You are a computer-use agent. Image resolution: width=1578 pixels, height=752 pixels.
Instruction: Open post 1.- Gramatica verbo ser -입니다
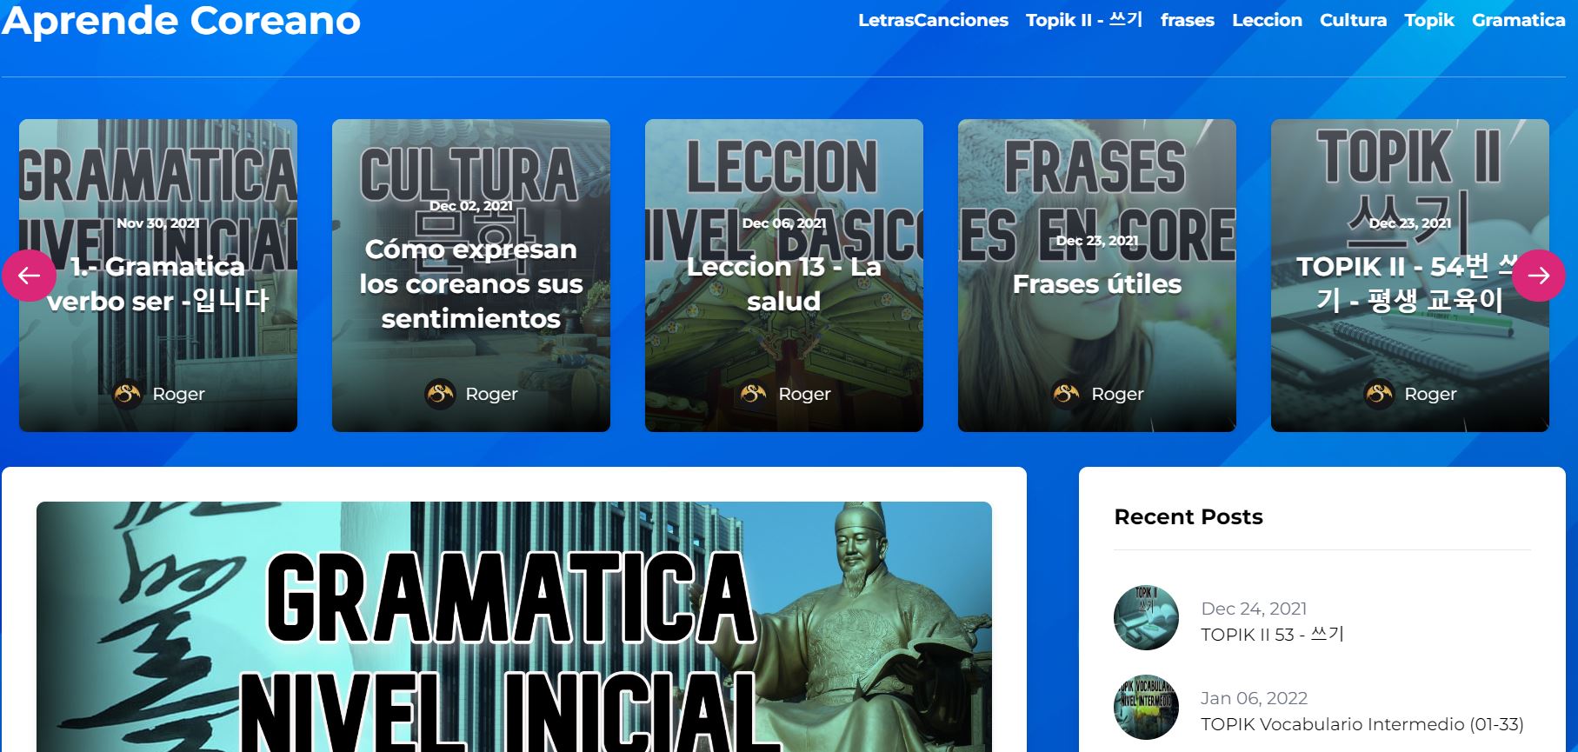click(x=158, y=283)
